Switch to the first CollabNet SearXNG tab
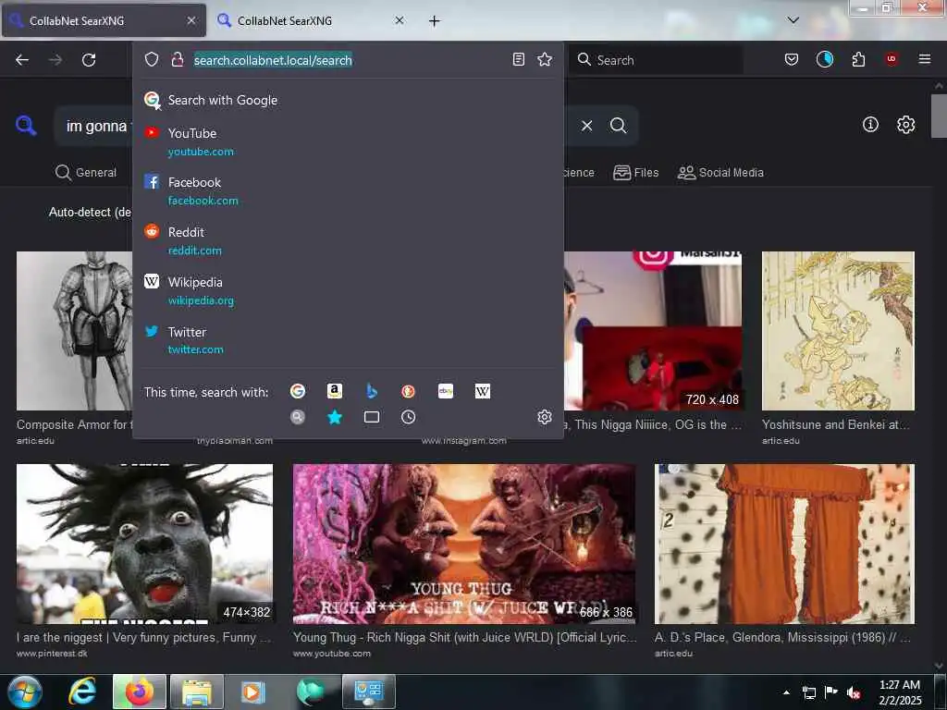This screenshot has height=710, width=947. [104, 20]
